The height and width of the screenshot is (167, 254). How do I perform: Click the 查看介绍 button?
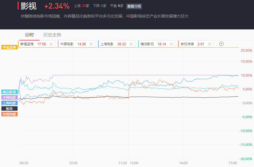point(134,6)
